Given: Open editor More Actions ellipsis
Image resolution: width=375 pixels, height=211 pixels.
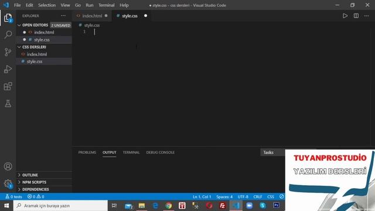Looking at the screenshot, I should (366, 16).
